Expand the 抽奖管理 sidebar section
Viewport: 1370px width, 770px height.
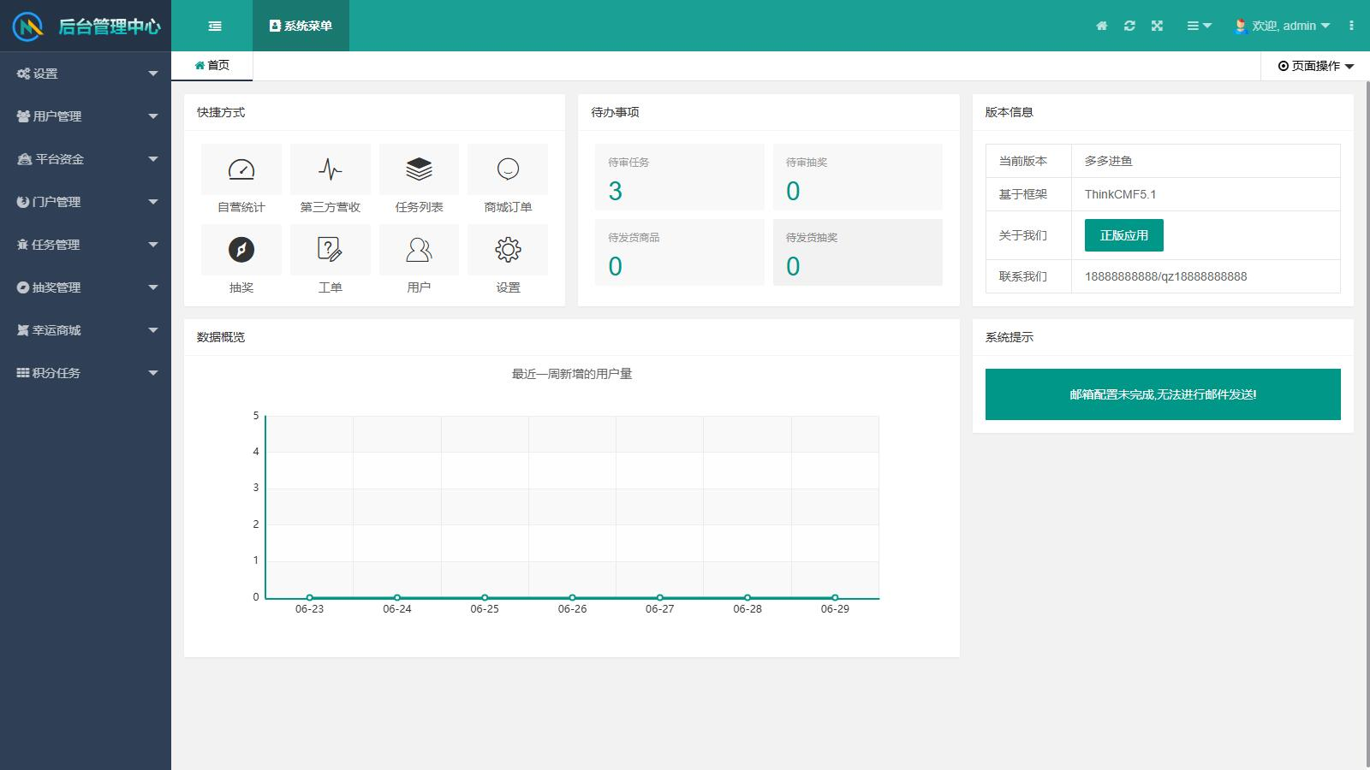(x=86, y=287)
